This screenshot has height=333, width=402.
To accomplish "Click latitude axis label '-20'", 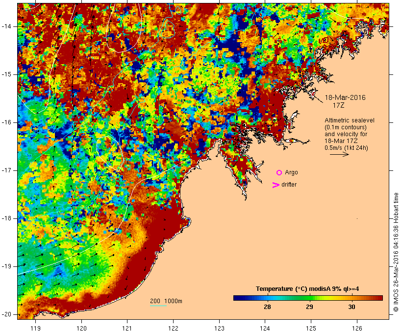I will pos(6,314).
